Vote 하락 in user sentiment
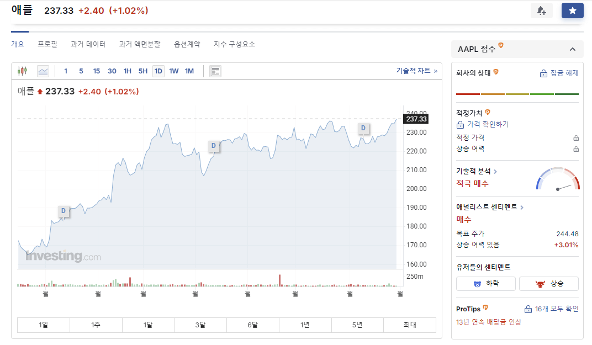592x345 pixels. pos(485,283)
